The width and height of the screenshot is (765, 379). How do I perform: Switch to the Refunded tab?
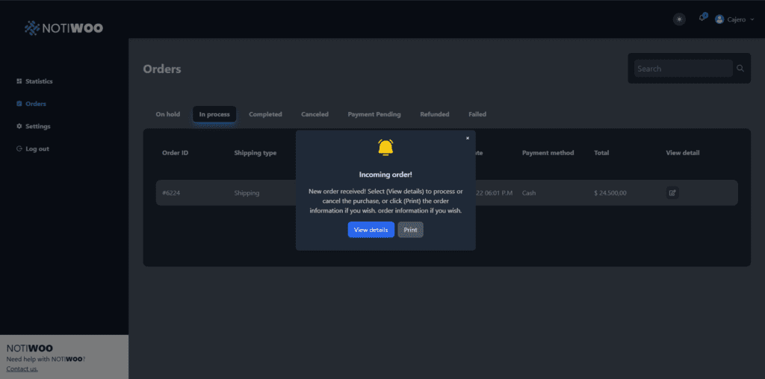[x=435, y=114]
